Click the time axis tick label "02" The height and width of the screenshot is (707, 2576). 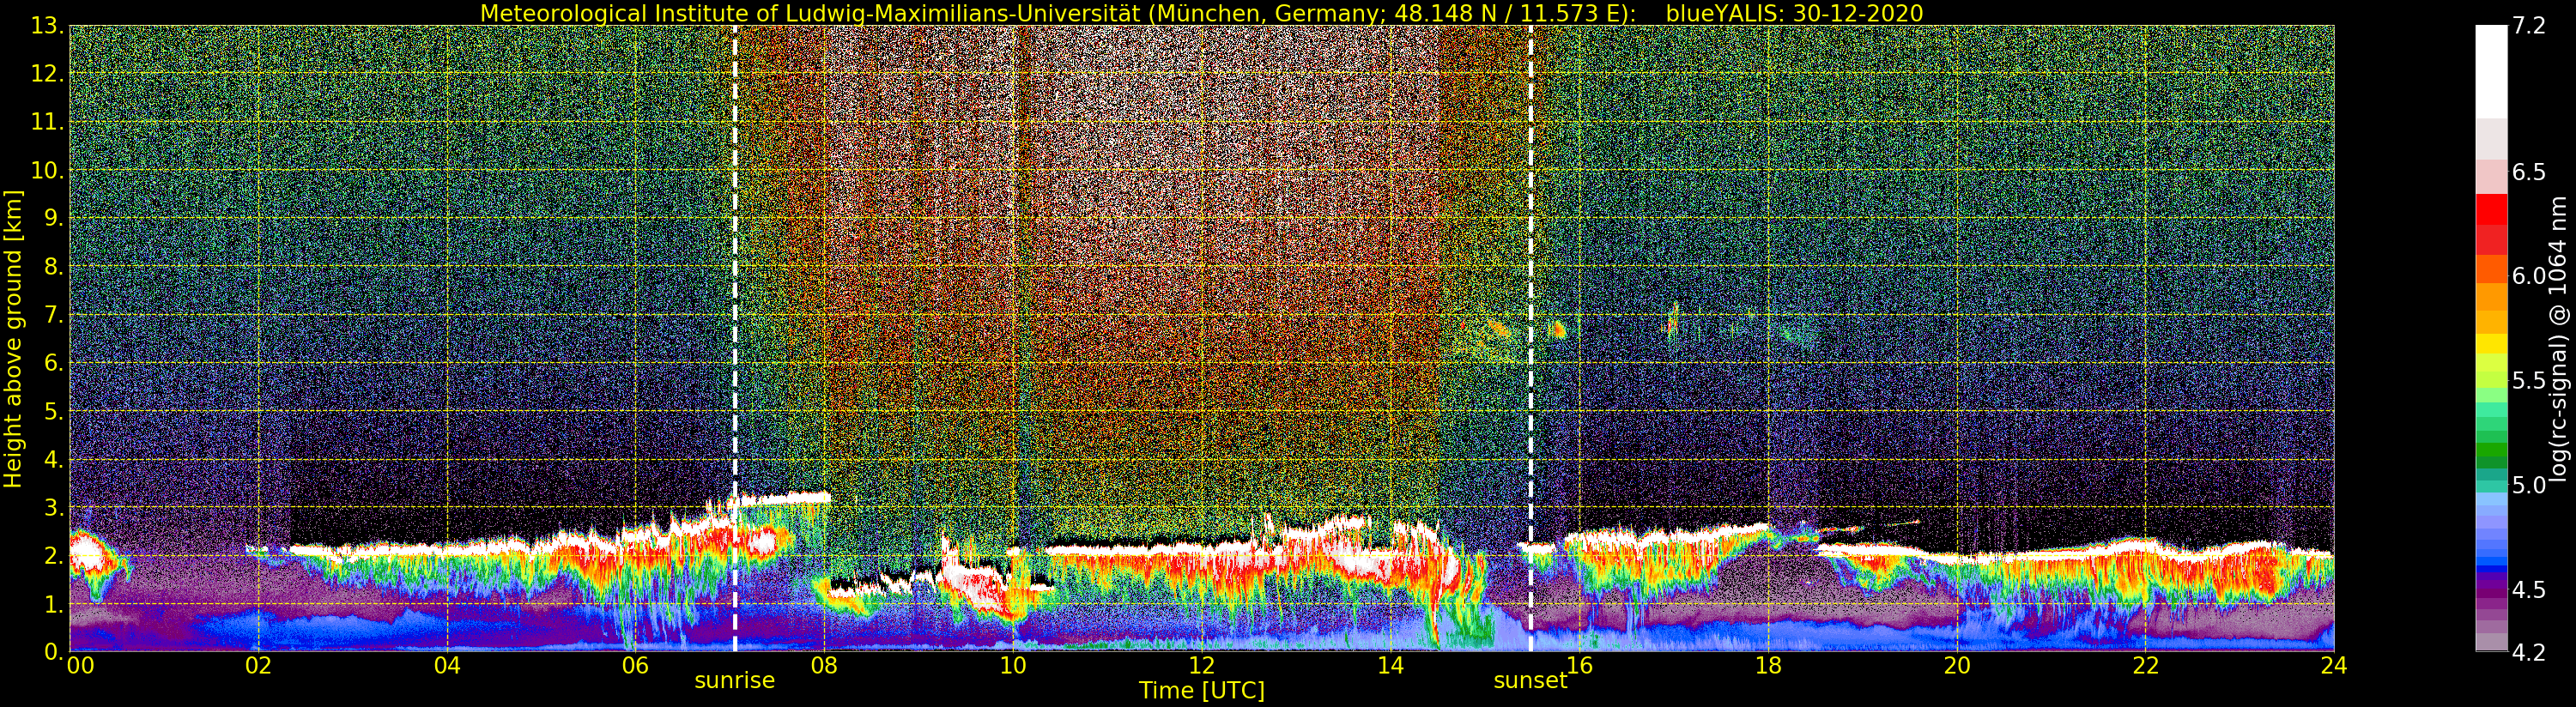pos(258,666)
